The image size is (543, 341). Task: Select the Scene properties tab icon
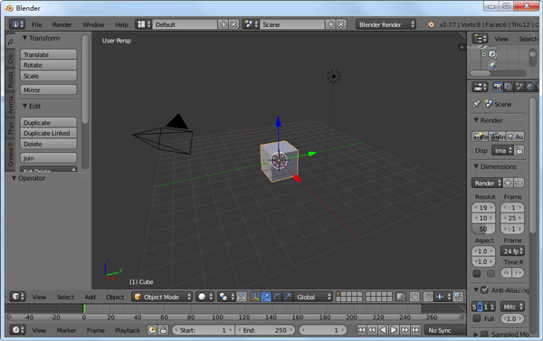(519, 87)
